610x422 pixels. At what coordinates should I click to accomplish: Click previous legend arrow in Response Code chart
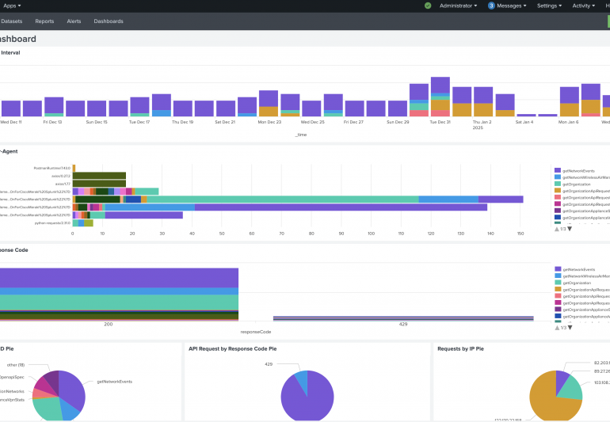pos(556,328)
